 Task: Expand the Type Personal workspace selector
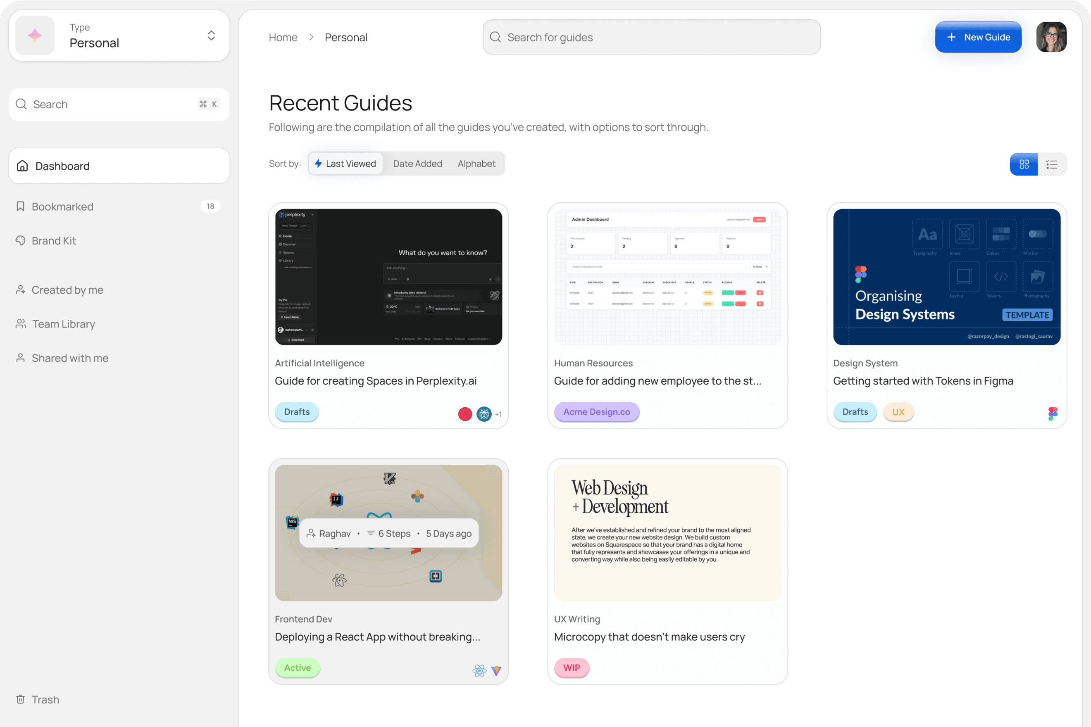tap(211, 36)
